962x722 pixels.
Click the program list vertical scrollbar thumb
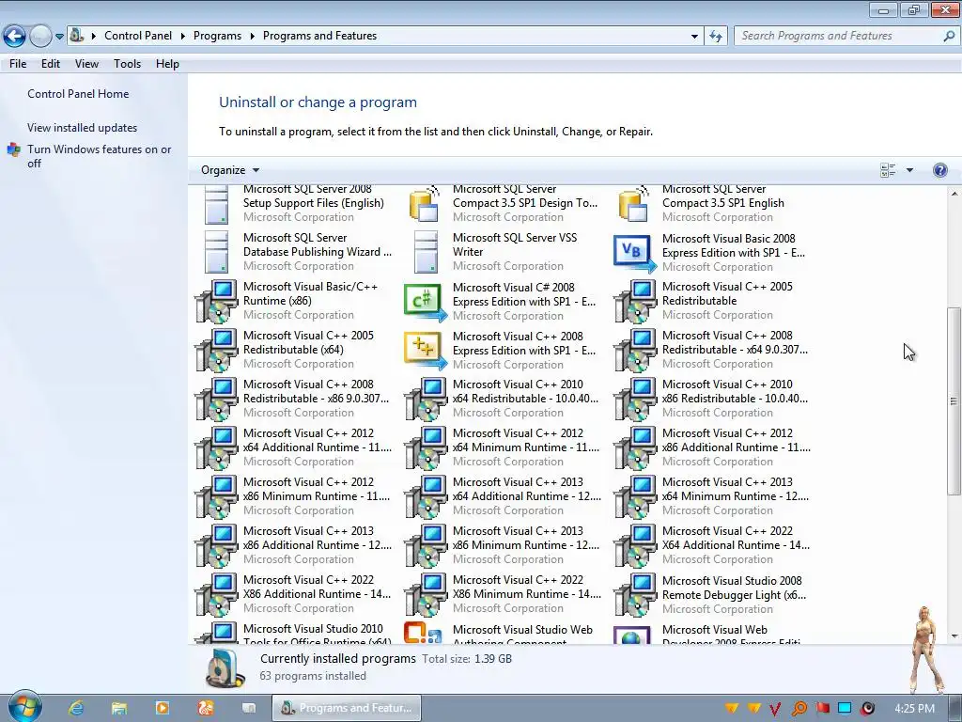coord(954,400)
